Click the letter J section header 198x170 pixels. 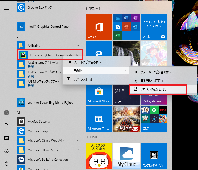[18, 36]
